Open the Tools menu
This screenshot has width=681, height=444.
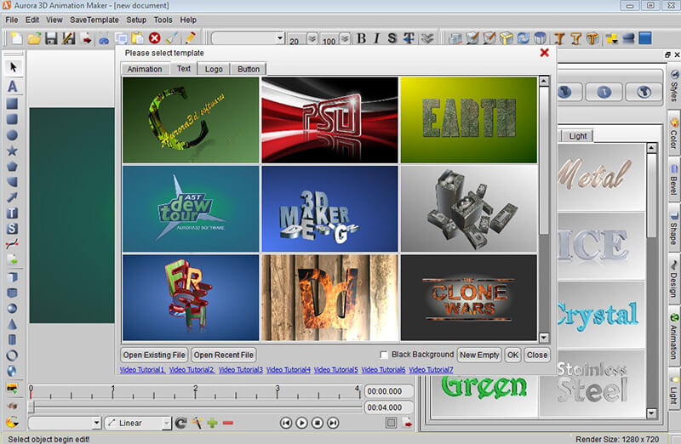(x=163, y=20)
